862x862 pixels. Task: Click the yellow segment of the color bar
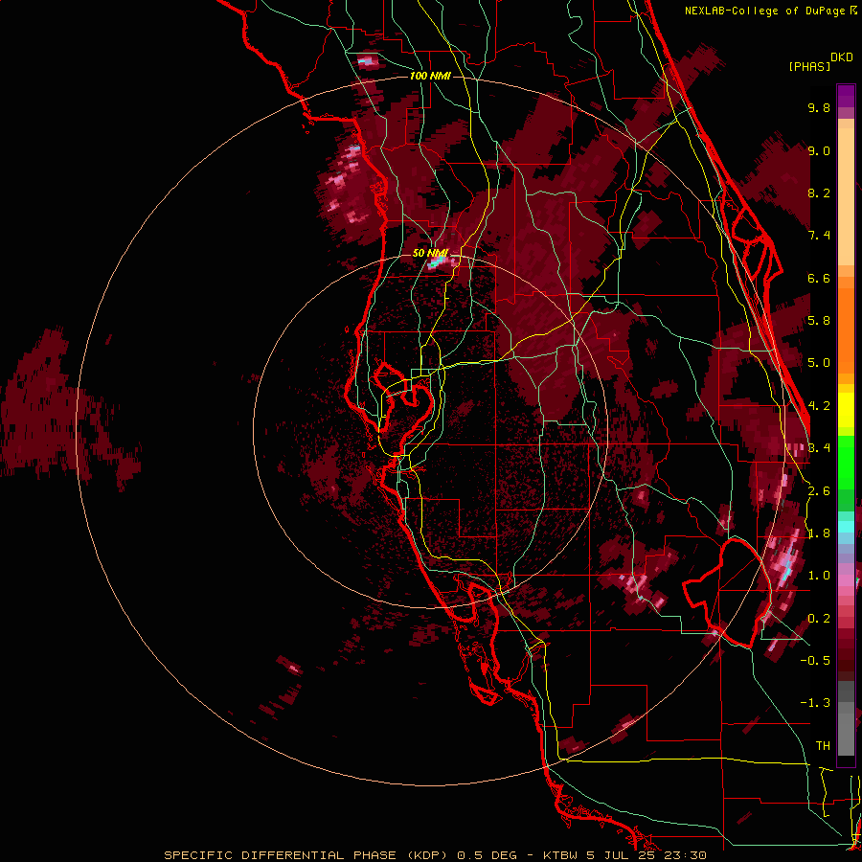pyautogui.click(x=846, y=410)
